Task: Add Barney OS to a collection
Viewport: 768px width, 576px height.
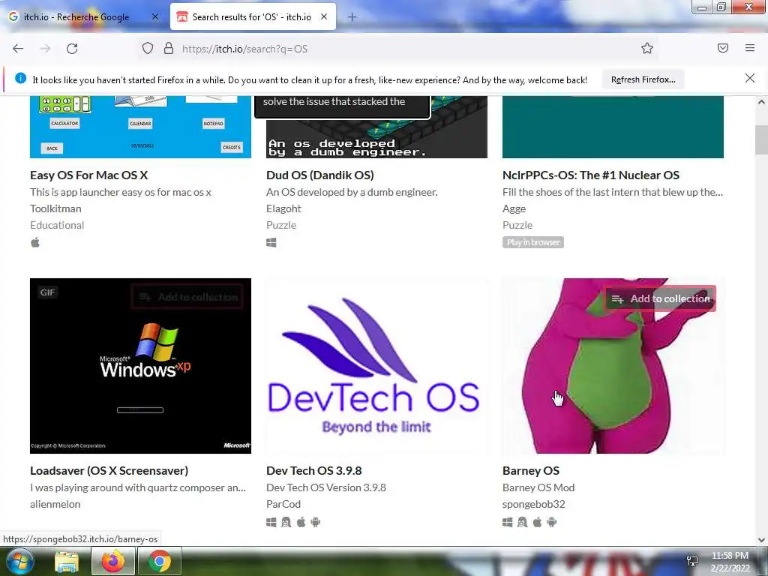Action: click(x=660, y=298)
